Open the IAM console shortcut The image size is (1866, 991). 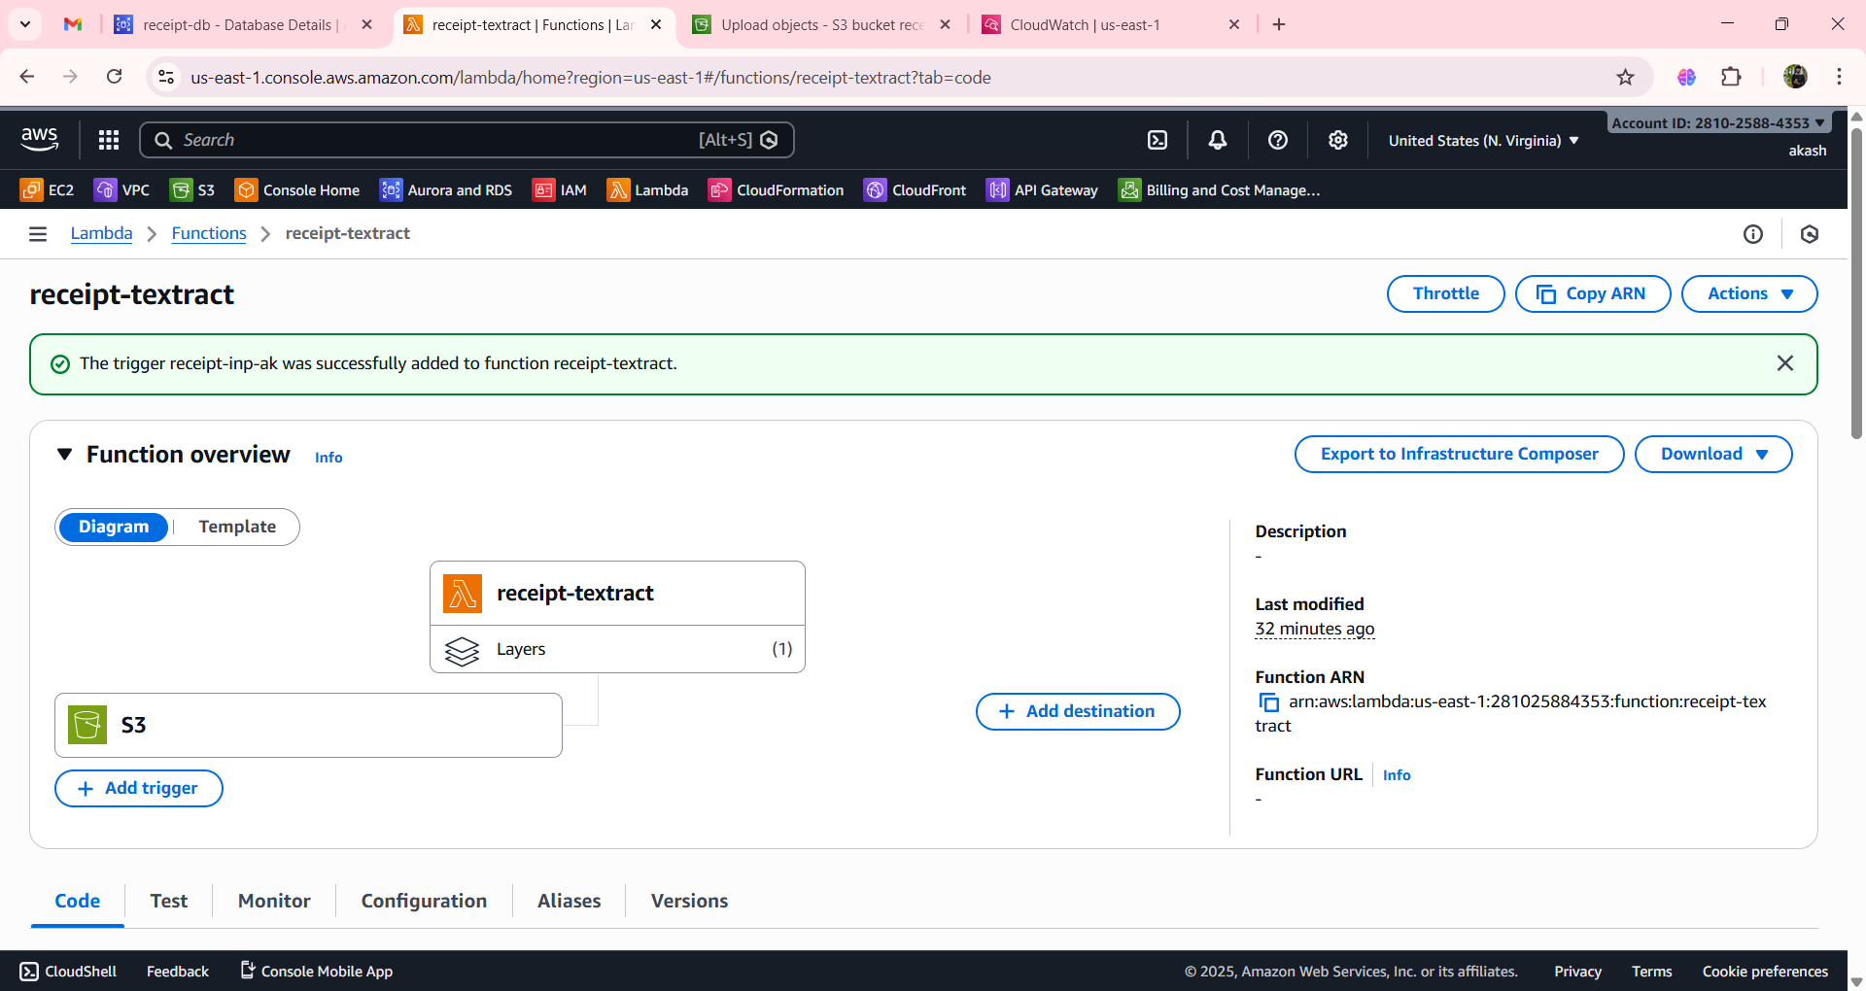click(x=560, y=189)
